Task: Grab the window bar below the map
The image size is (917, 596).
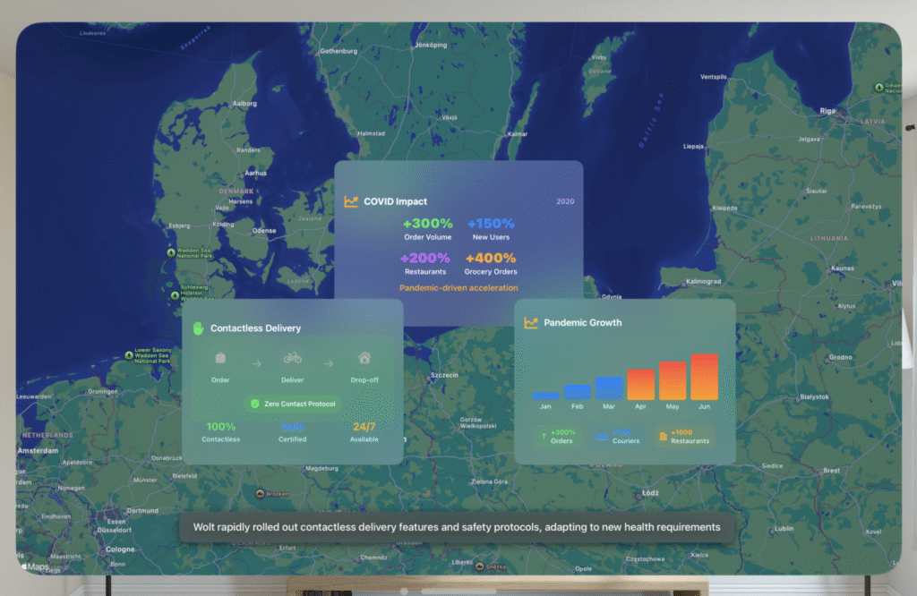Action: pos(458,592)
